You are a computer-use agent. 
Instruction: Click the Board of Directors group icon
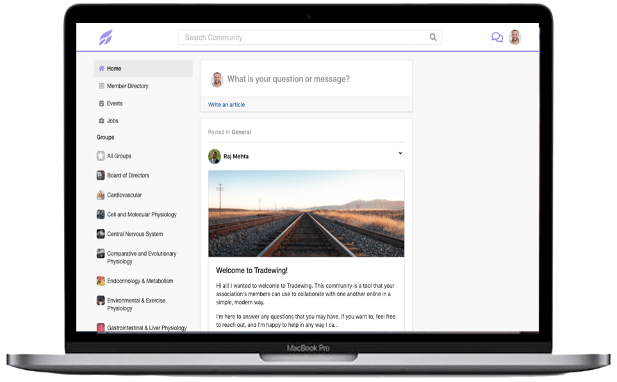click(x=101, y=175)
